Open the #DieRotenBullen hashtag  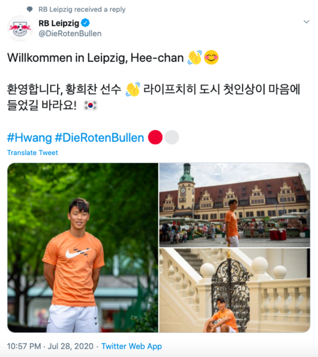[100, 138]
